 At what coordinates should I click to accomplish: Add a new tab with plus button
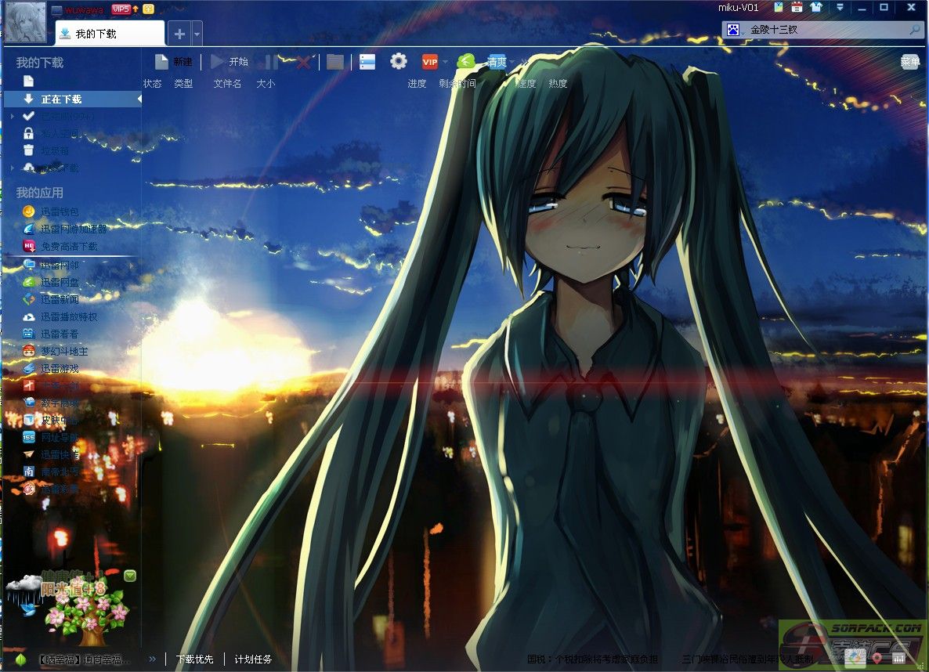[x=179, y=34]
